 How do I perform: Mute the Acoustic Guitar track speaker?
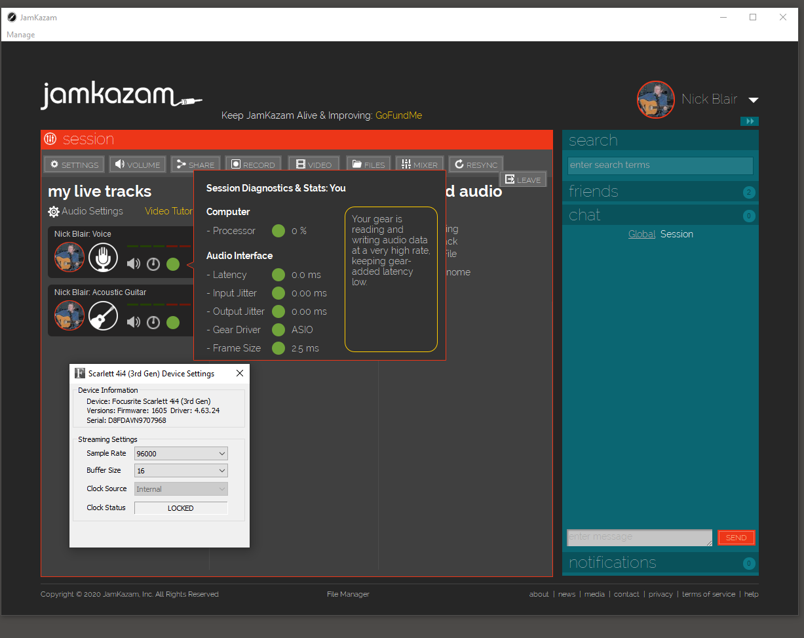coord(134,322)
